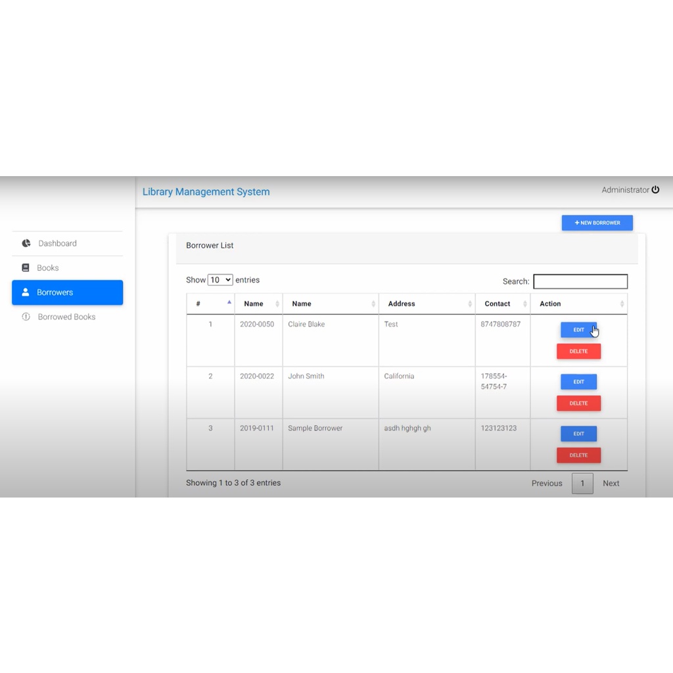Go to Borrowed Books page
Image resolution: width=673 pixels, height=673 pixels.
click(66, 317)
